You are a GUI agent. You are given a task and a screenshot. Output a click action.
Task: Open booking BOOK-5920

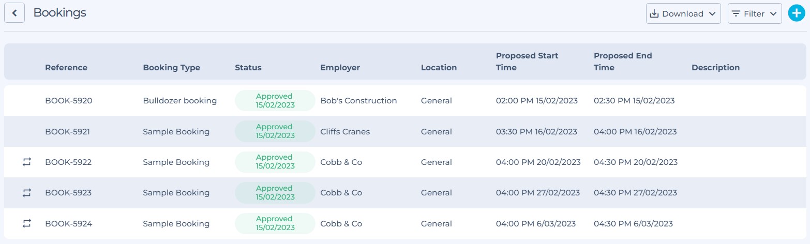[x=68, y=101]
